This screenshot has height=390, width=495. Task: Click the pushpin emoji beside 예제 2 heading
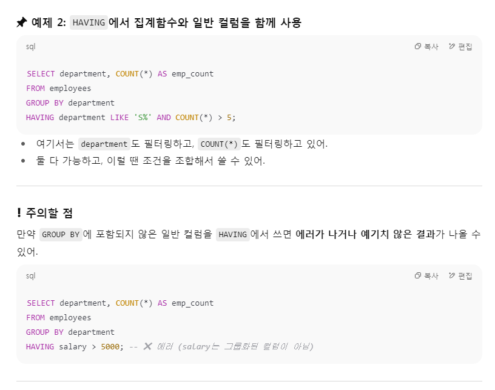(22, 22)
